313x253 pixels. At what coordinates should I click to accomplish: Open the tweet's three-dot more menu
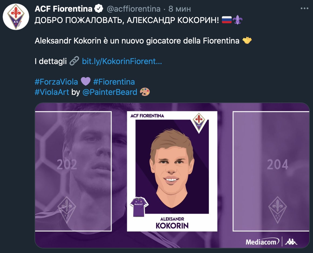point(304,9)
